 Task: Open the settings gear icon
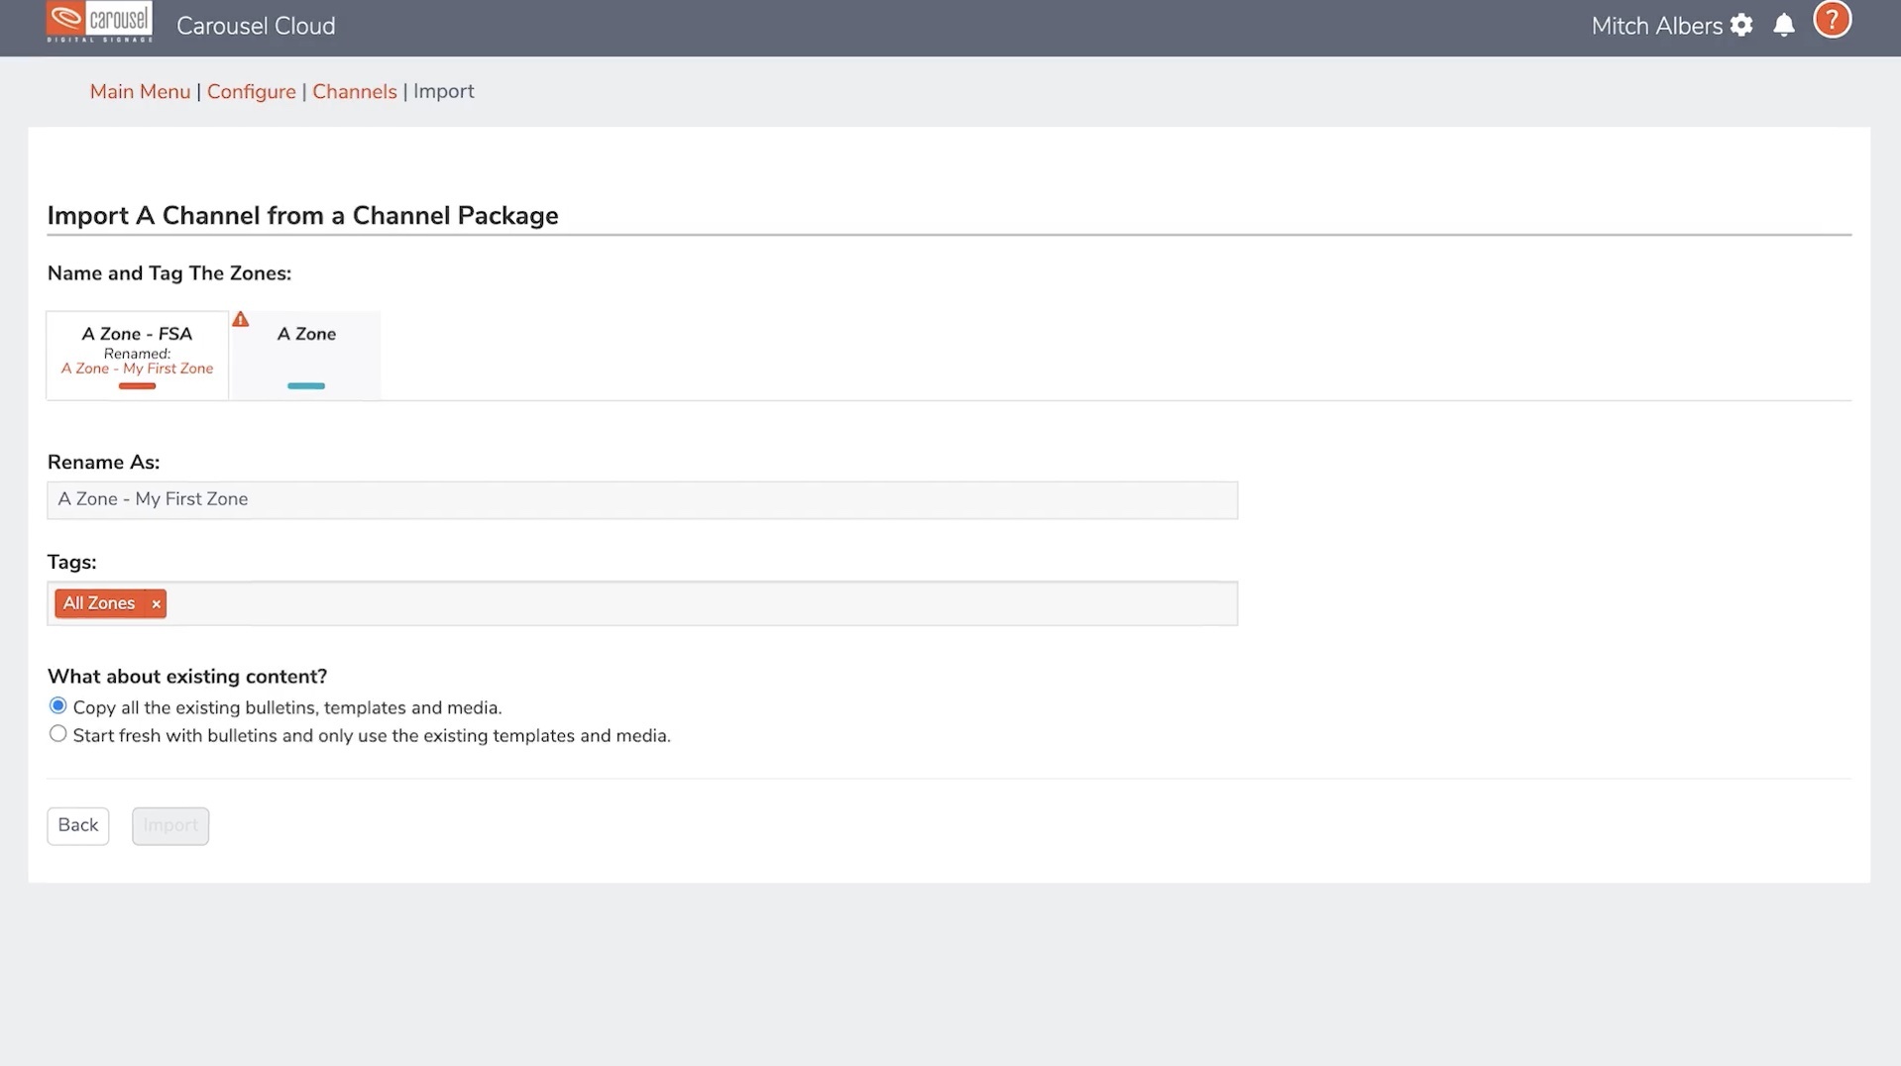(1741, 26)
